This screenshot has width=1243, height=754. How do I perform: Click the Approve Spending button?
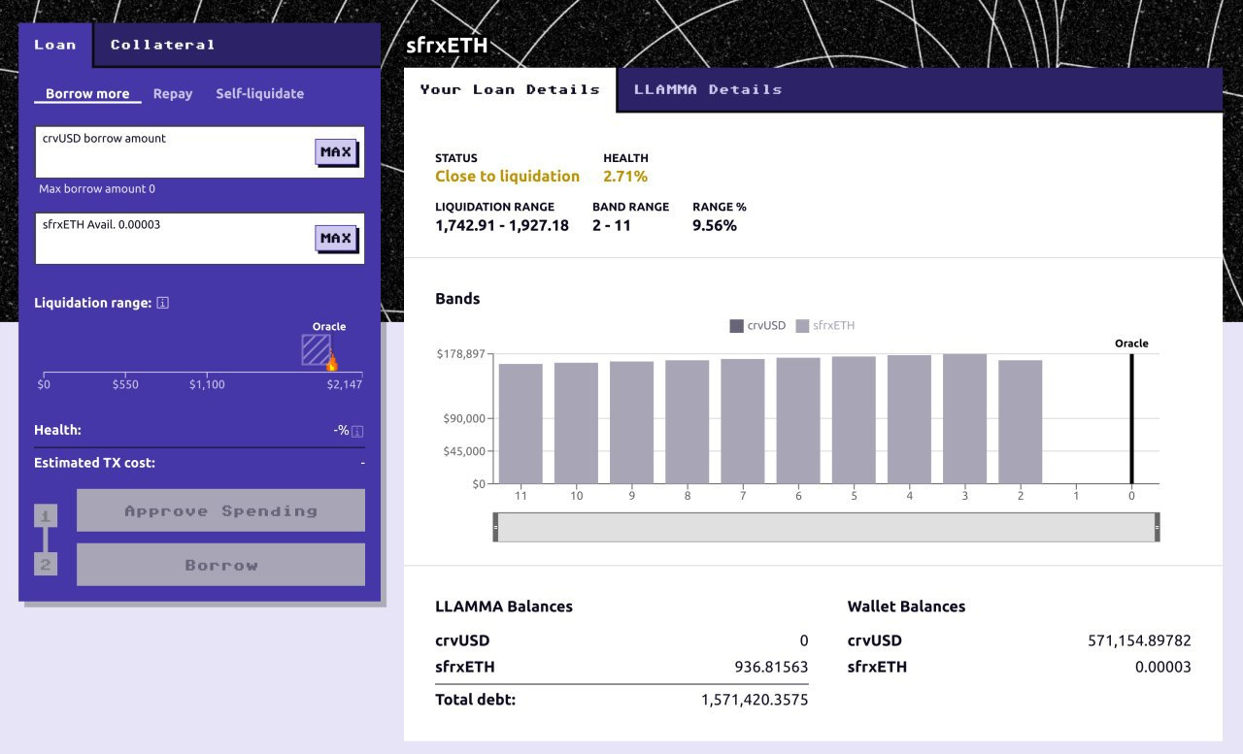tap(220, 510)
